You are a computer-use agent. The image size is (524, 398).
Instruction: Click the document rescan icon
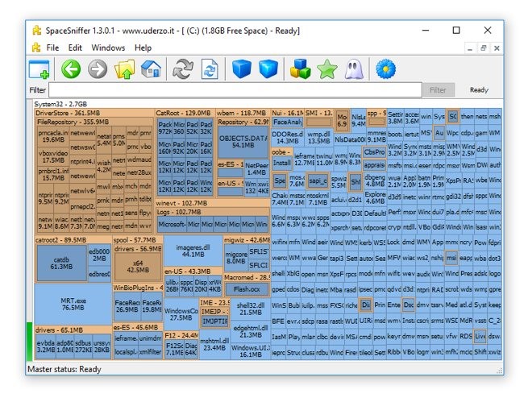click(210, 69)
